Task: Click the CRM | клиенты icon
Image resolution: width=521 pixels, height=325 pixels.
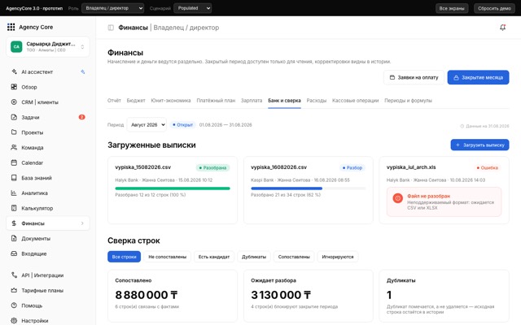Action: point(14,102)
